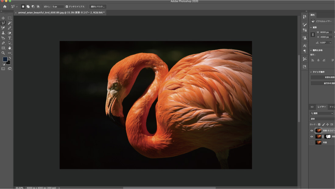Open the rotation angle dropdown
This screenshot has height=189, width=335.
(x=330, y=43)
